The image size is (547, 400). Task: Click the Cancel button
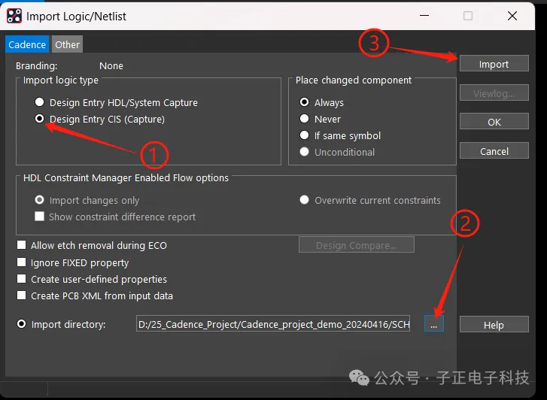[494, 151]
